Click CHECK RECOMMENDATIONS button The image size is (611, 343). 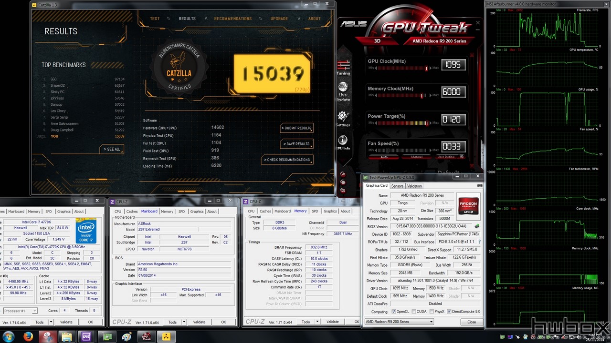point(287,160)
